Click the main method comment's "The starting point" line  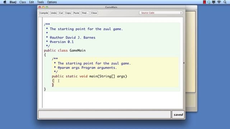[94, 63]
